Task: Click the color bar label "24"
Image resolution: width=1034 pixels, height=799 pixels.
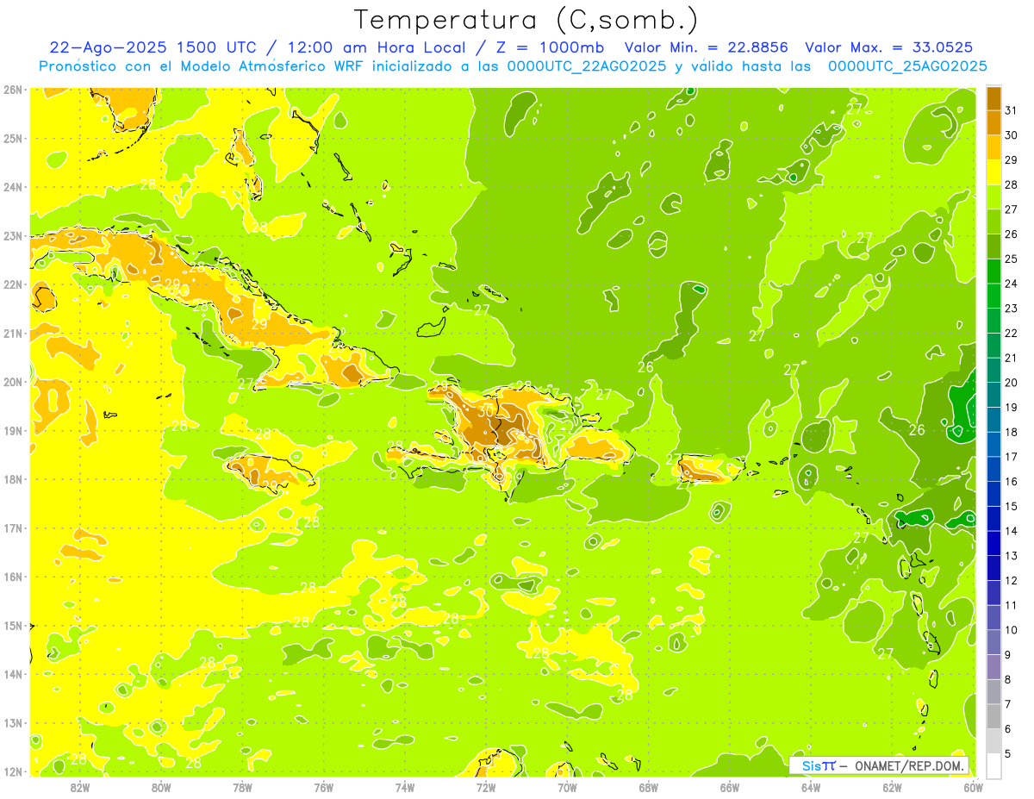Action: click(1011, 284)
